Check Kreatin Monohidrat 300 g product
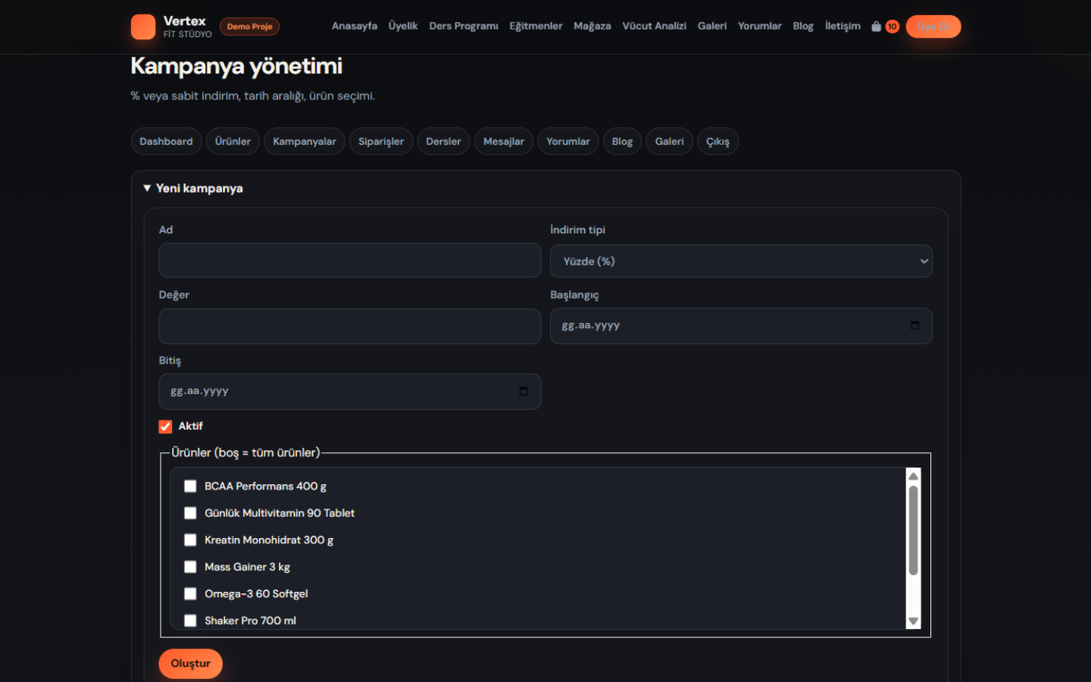 click(190, 540)
